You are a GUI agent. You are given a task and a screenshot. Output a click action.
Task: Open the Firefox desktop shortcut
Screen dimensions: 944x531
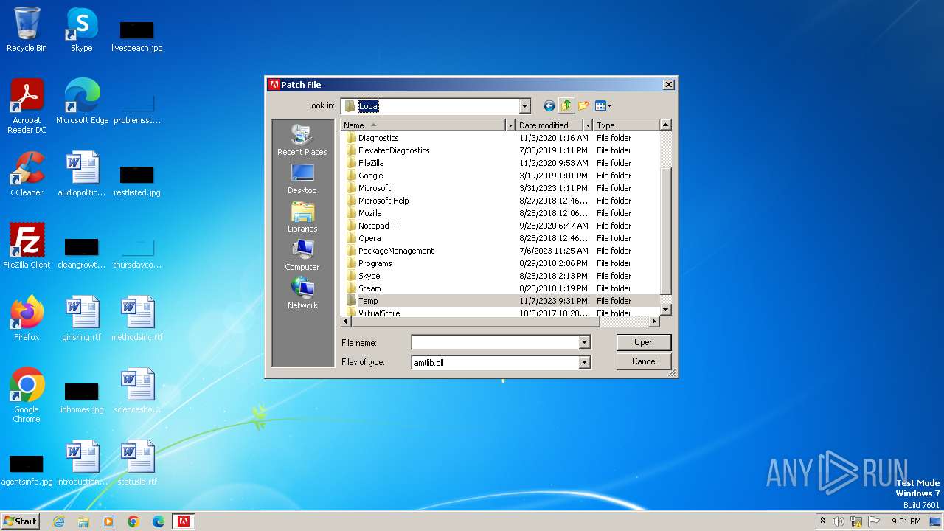pos(27,319)
